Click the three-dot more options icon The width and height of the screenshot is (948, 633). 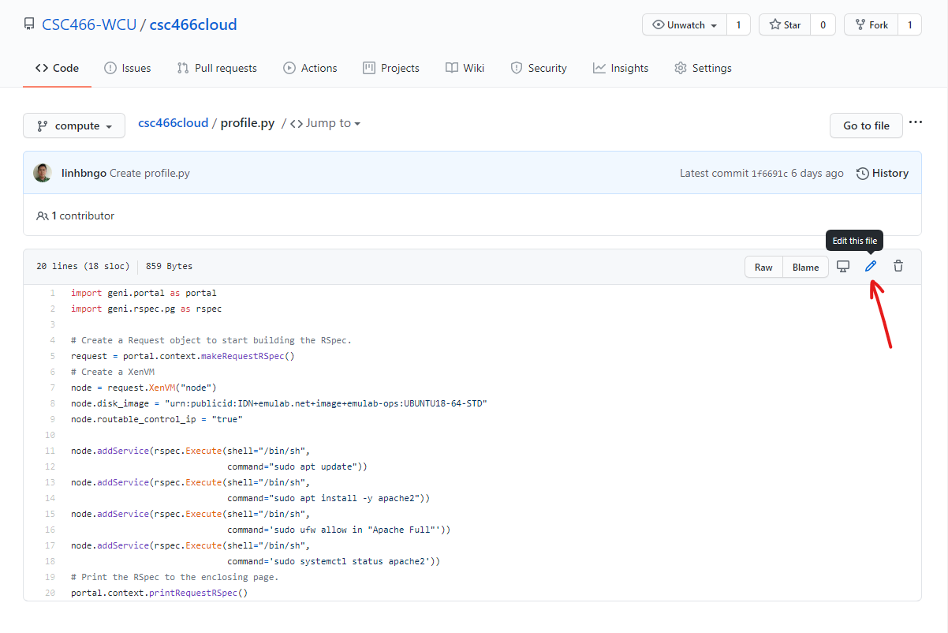point(915,122)
